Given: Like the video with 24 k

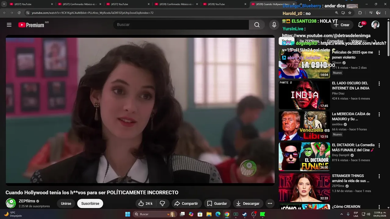Looking at the screenshot, I should point(145,203).
